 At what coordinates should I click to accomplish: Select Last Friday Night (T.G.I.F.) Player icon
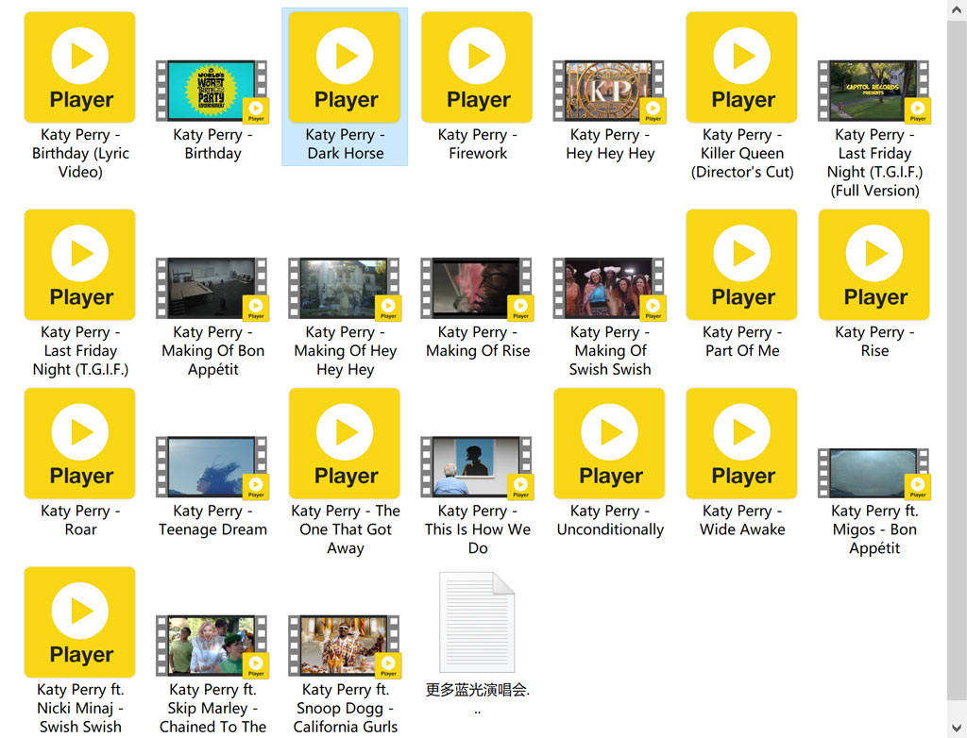coord(80,265)
